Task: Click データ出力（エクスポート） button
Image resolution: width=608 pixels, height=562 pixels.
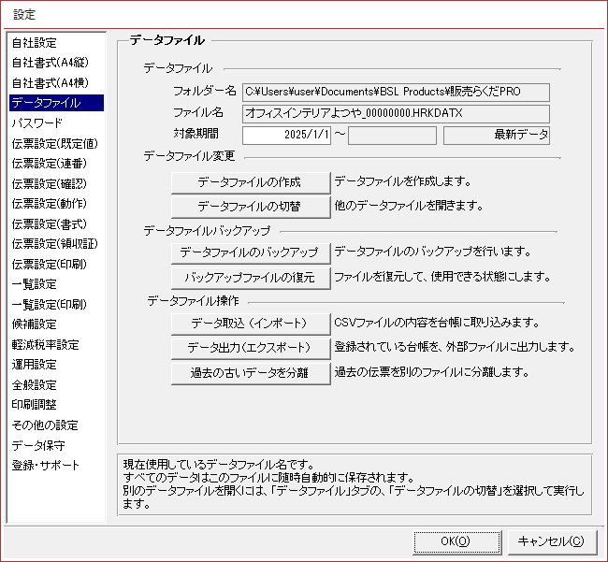Action: tap(250, 348)
